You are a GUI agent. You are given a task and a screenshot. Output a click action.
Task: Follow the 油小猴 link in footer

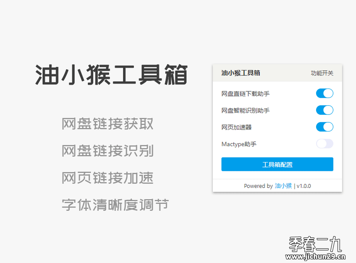coord(283,186)
